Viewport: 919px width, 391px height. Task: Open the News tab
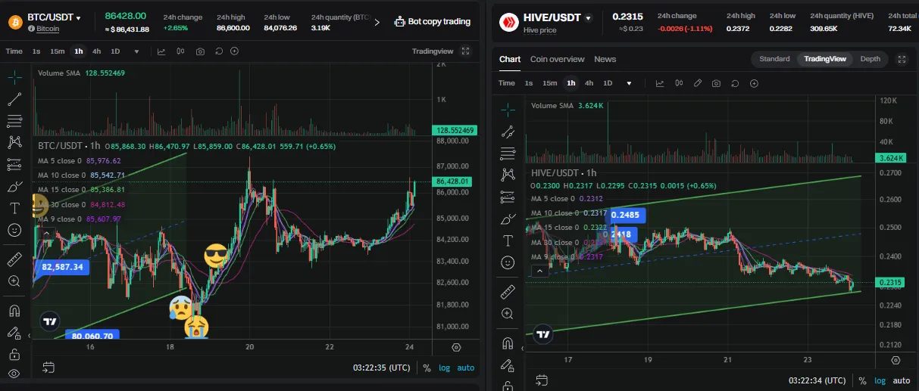tap(605, 59)
